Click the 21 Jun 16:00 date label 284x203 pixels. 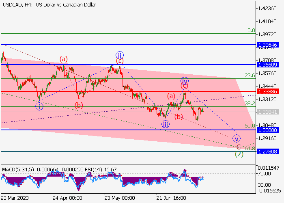[171, 198]
